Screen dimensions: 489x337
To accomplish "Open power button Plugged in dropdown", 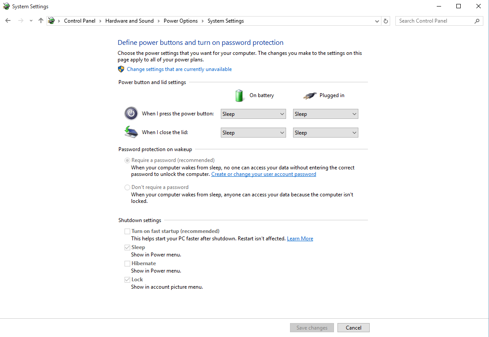I will pos(326,114).
